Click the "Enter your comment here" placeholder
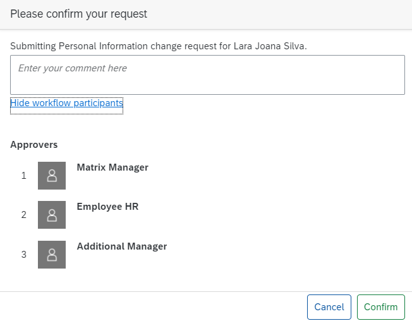 (73, 68)
